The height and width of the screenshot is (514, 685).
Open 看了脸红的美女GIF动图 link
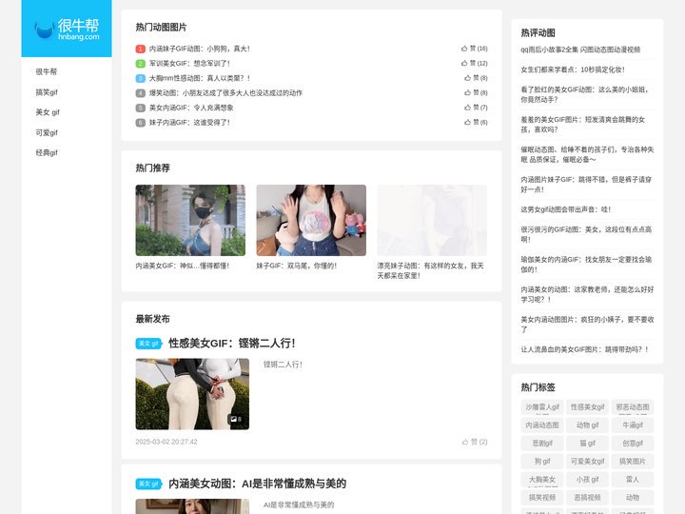coord(585,94)
